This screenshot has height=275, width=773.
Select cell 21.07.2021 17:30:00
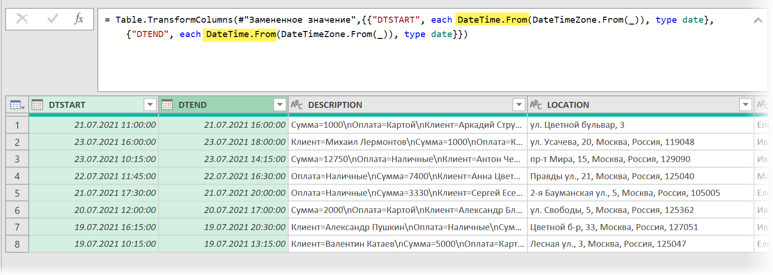click(94, 193)
